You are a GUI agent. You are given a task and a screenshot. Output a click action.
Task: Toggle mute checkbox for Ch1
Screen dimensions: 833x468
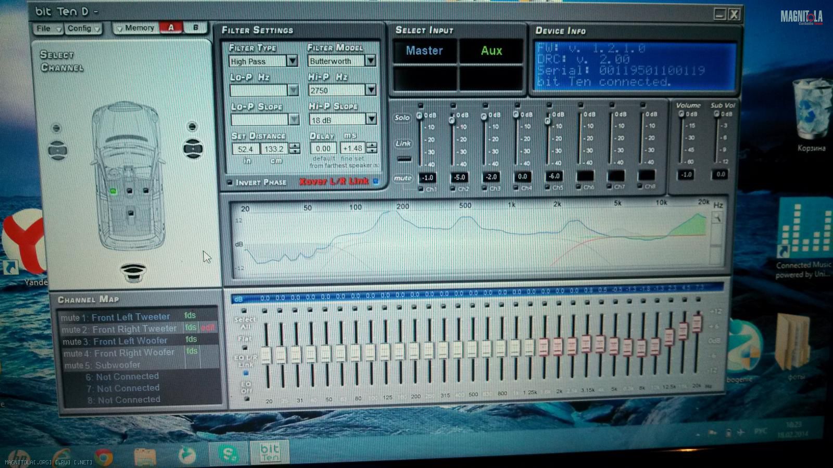pyautogui.click(x=421, y=189)
